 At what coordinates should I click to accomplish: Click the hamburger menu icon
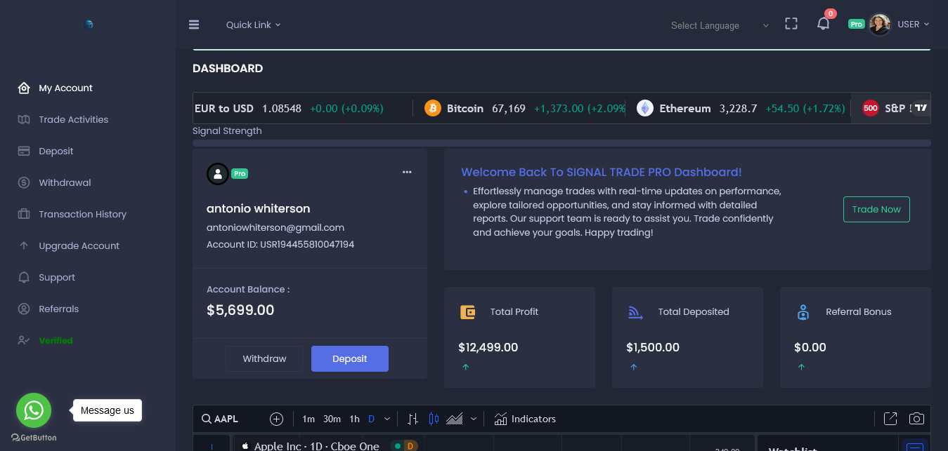194,25
